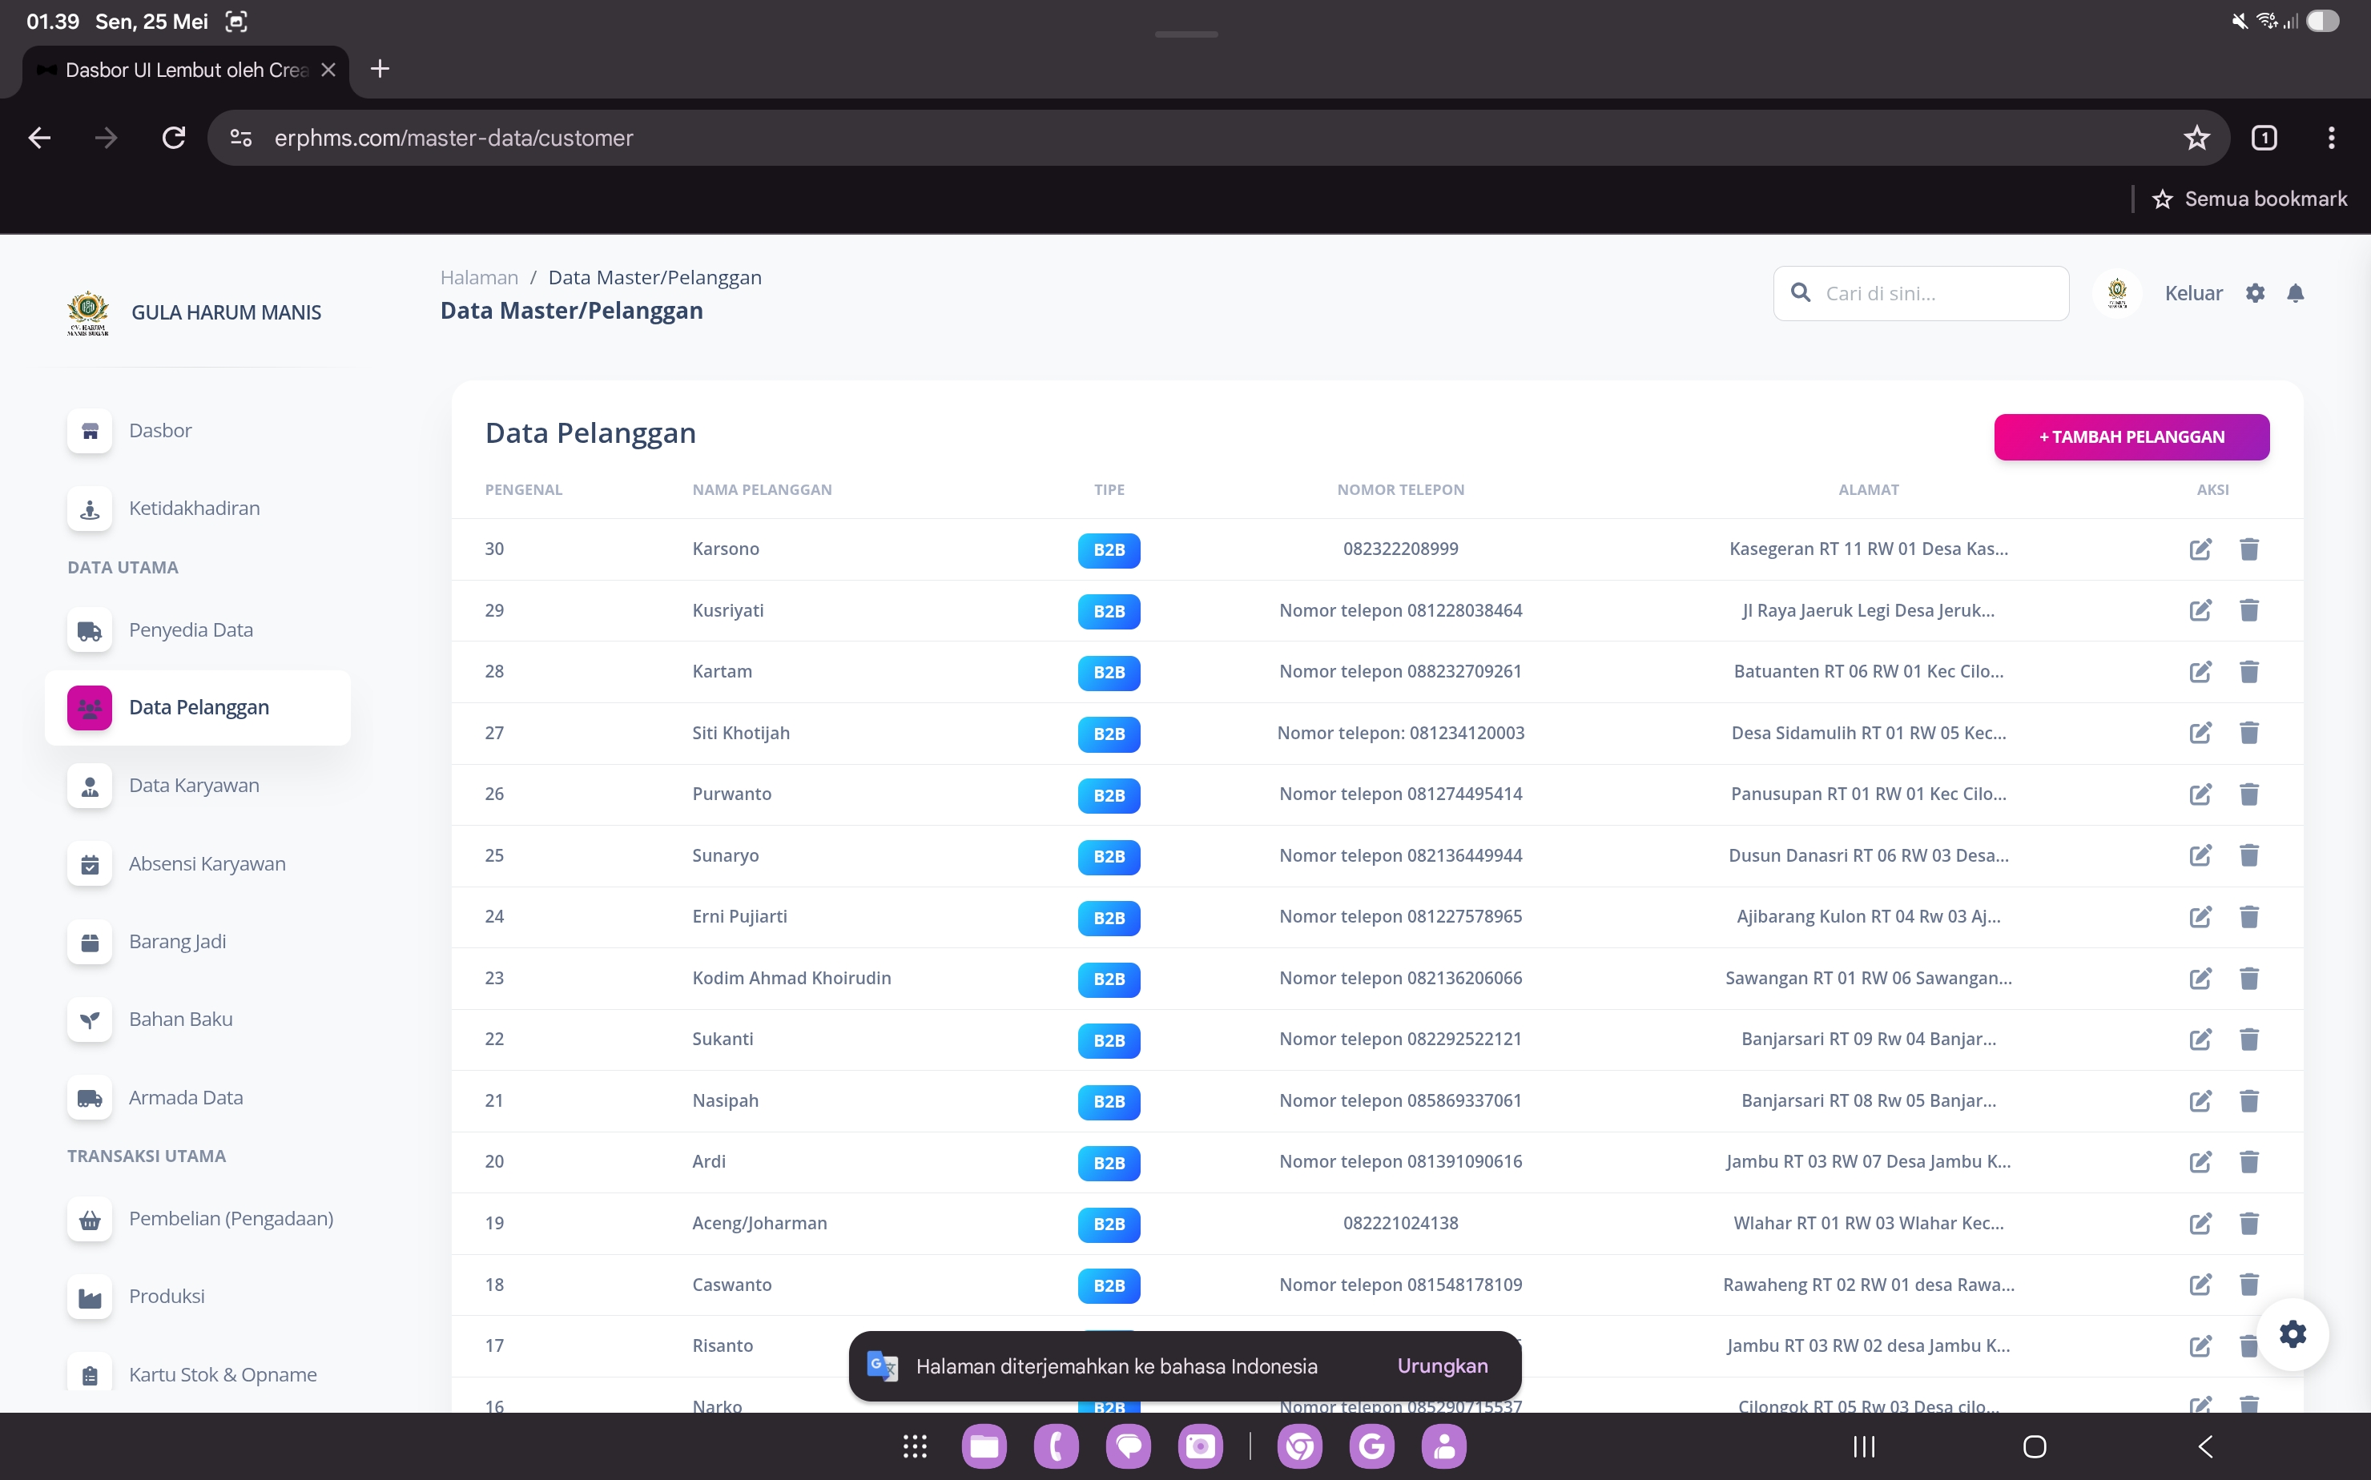Delete Erni Pujiarti's entry

2248,917
